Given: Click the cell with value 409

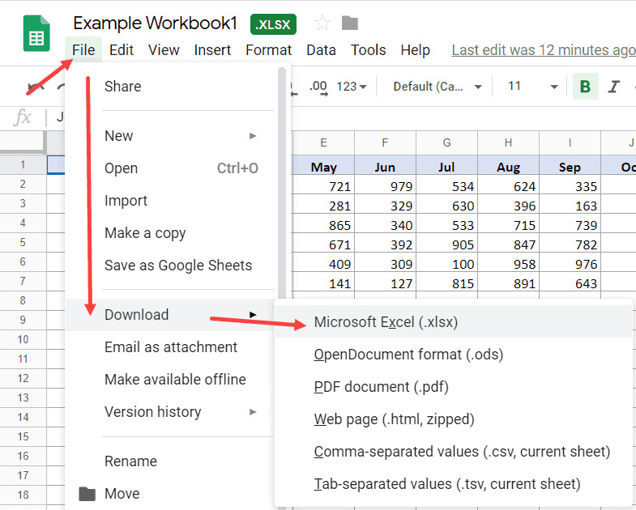Looking at the screenshot, I should pyautogui.click(x=324, y=264).
